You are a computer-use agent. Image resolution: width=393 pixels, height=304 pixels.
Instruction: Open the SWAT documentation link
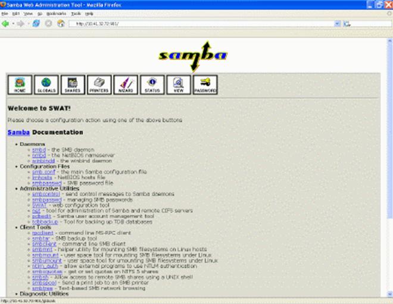pos(39,205)
